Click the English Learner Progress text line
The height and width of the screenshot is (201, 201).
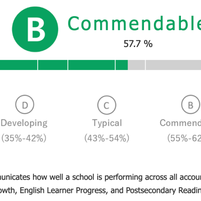click(x=100, y=191)
